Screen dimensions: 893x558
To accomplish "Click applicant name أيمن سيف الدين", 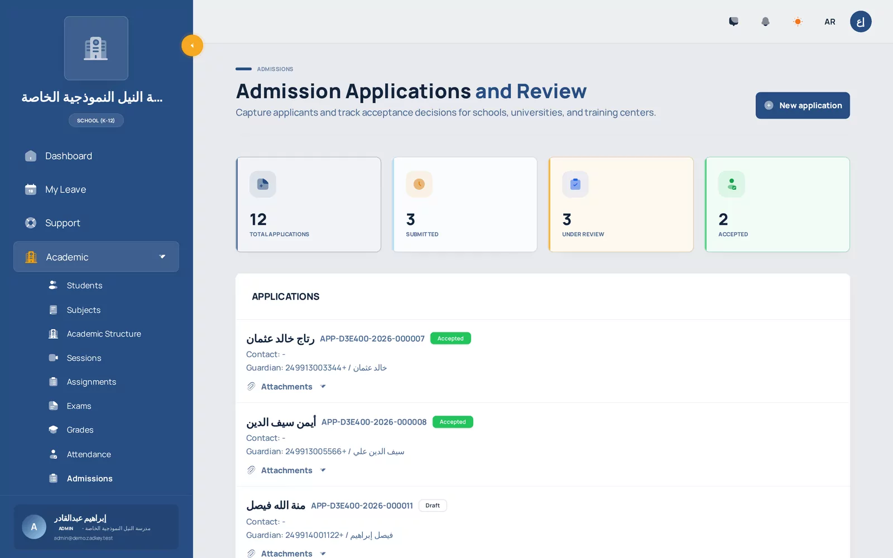I will (x=281, y=422).
